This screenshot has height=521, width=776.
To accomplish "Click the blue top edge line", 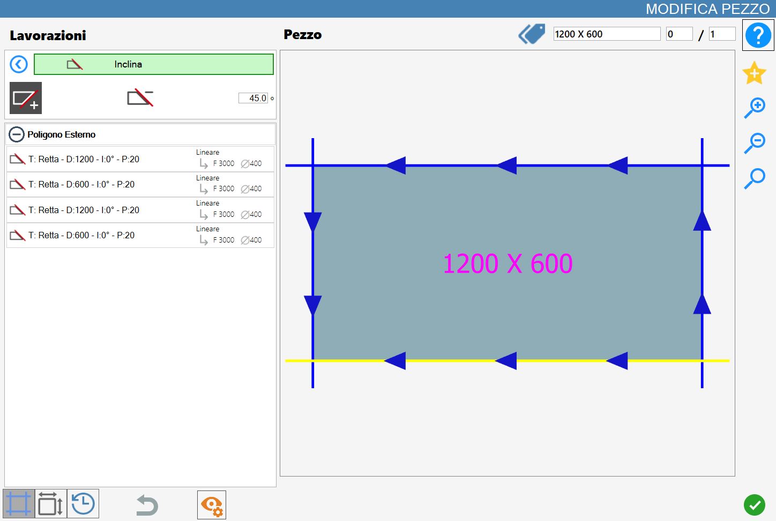I will [507, 165].
